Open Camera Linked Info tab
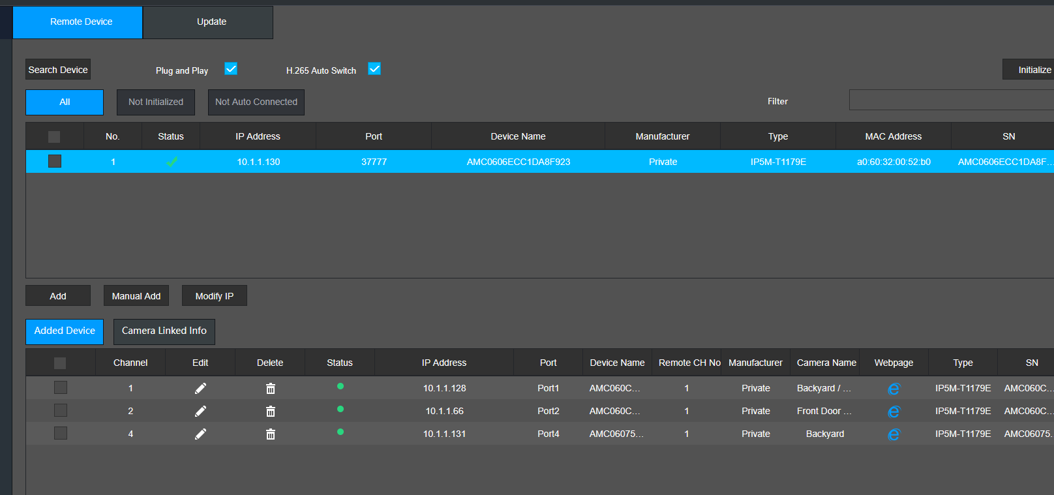 pyautogui.click(x=164, y=331)
